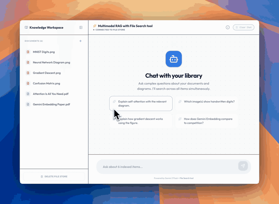Pick the How does Gemini Embedding compare prompt
Image resolution: width=279 pixels, height=204 pixels.
tap(206, 121)
